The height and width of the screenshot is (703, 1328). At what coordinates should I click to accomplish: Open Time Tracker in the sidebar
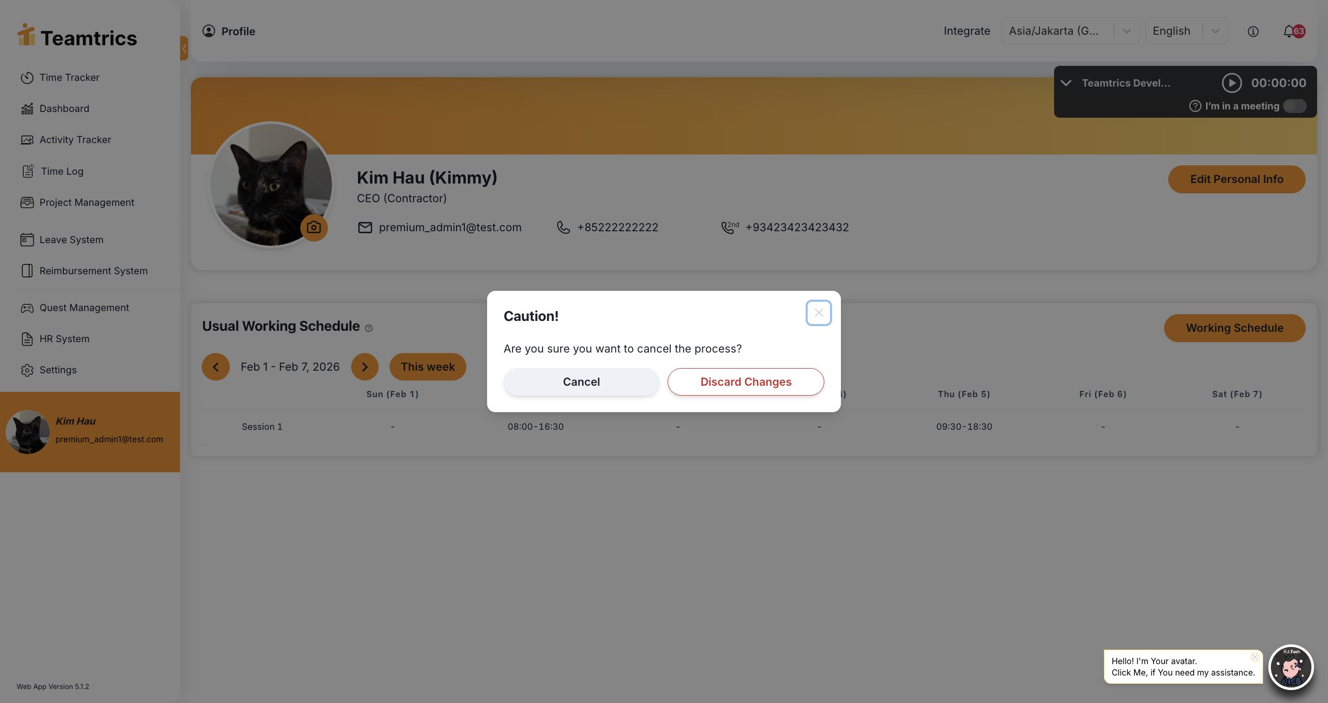pyautogui.click(x=69, y=77)
